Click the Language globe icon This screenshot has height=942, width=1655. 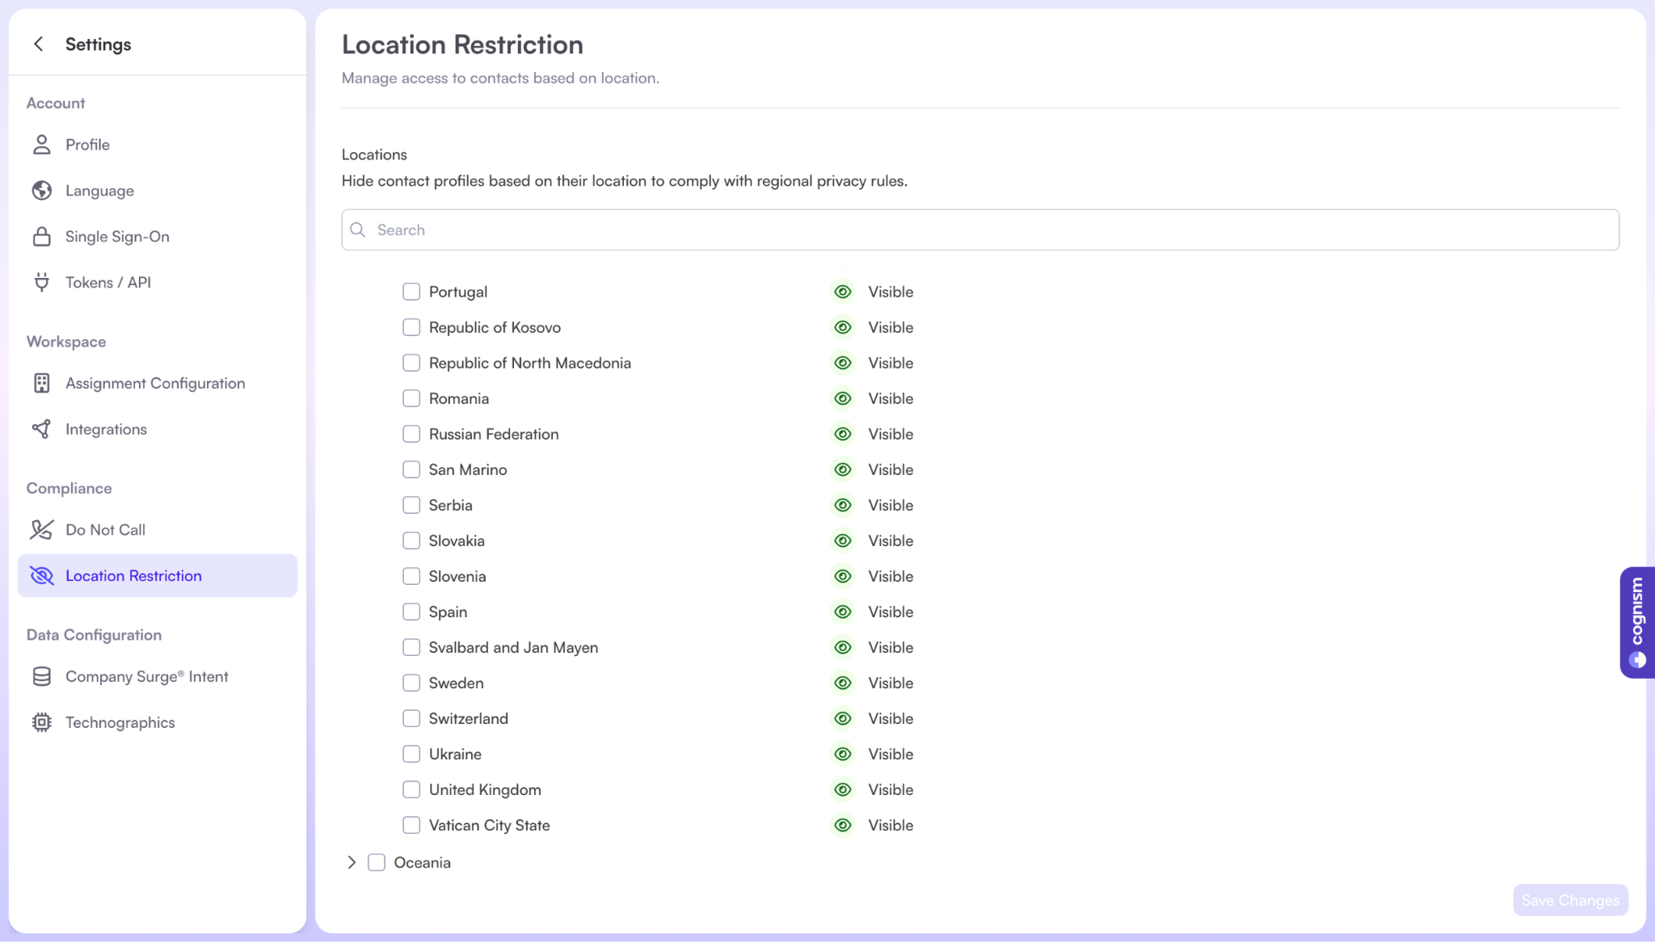coord(41,191)
